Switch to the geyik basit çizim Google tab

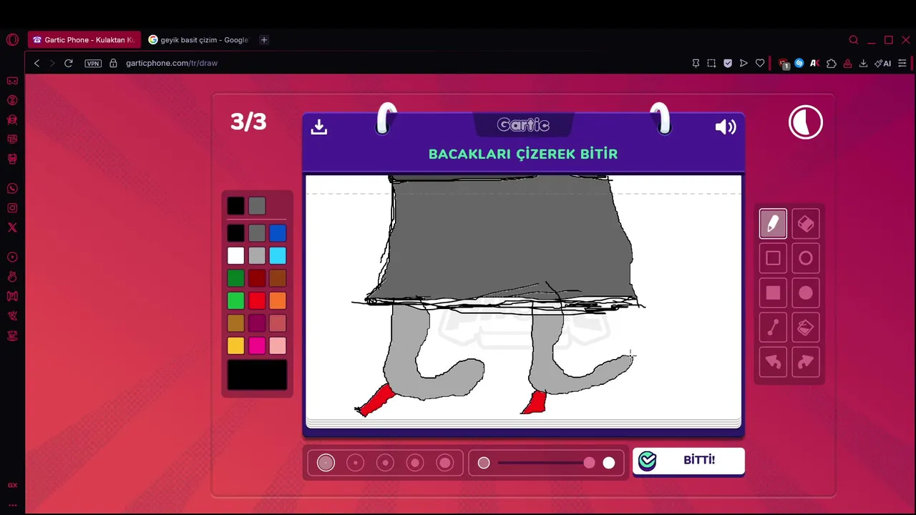[199, 40]
